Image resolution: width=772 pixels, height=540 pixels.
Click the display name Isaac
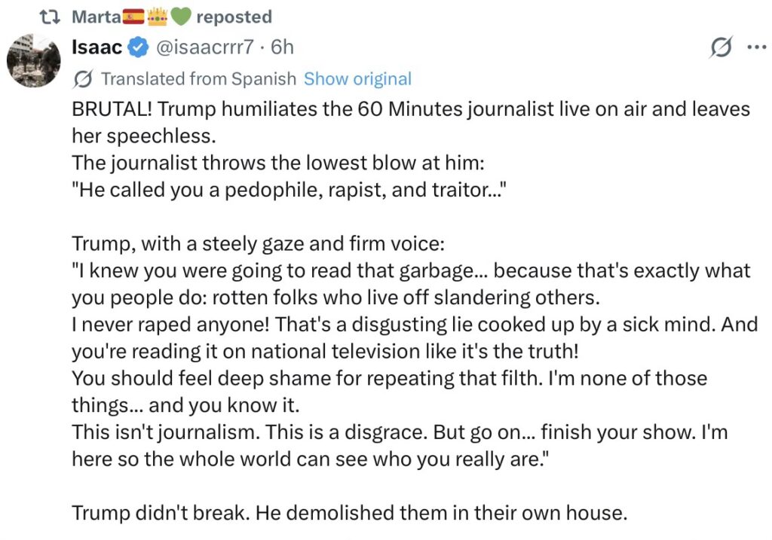pyautogui.click(x=96, y=47)
